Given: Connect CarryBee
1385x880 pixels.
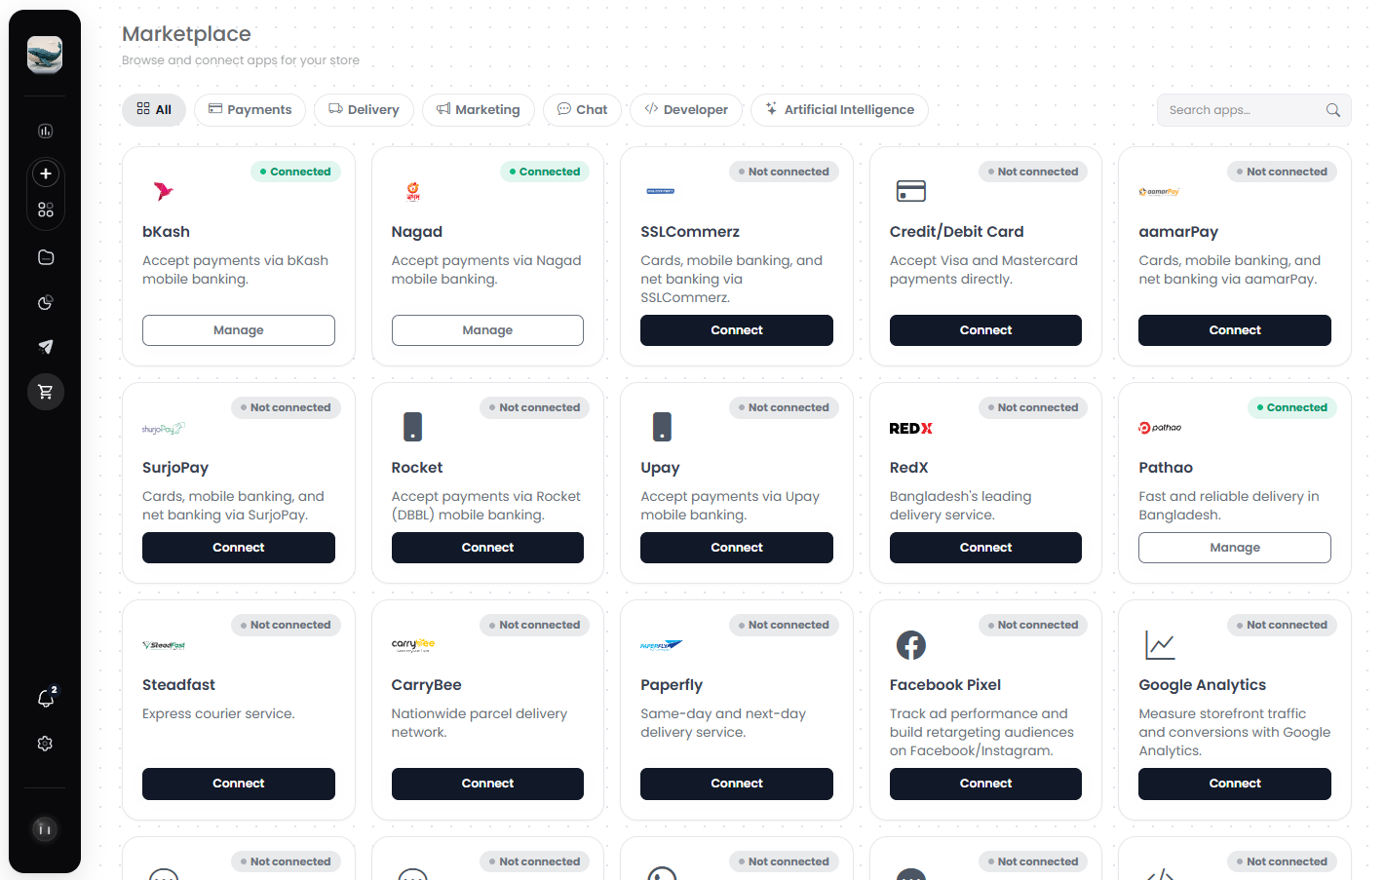Looking at the screenshot, I should click(487, 784).
